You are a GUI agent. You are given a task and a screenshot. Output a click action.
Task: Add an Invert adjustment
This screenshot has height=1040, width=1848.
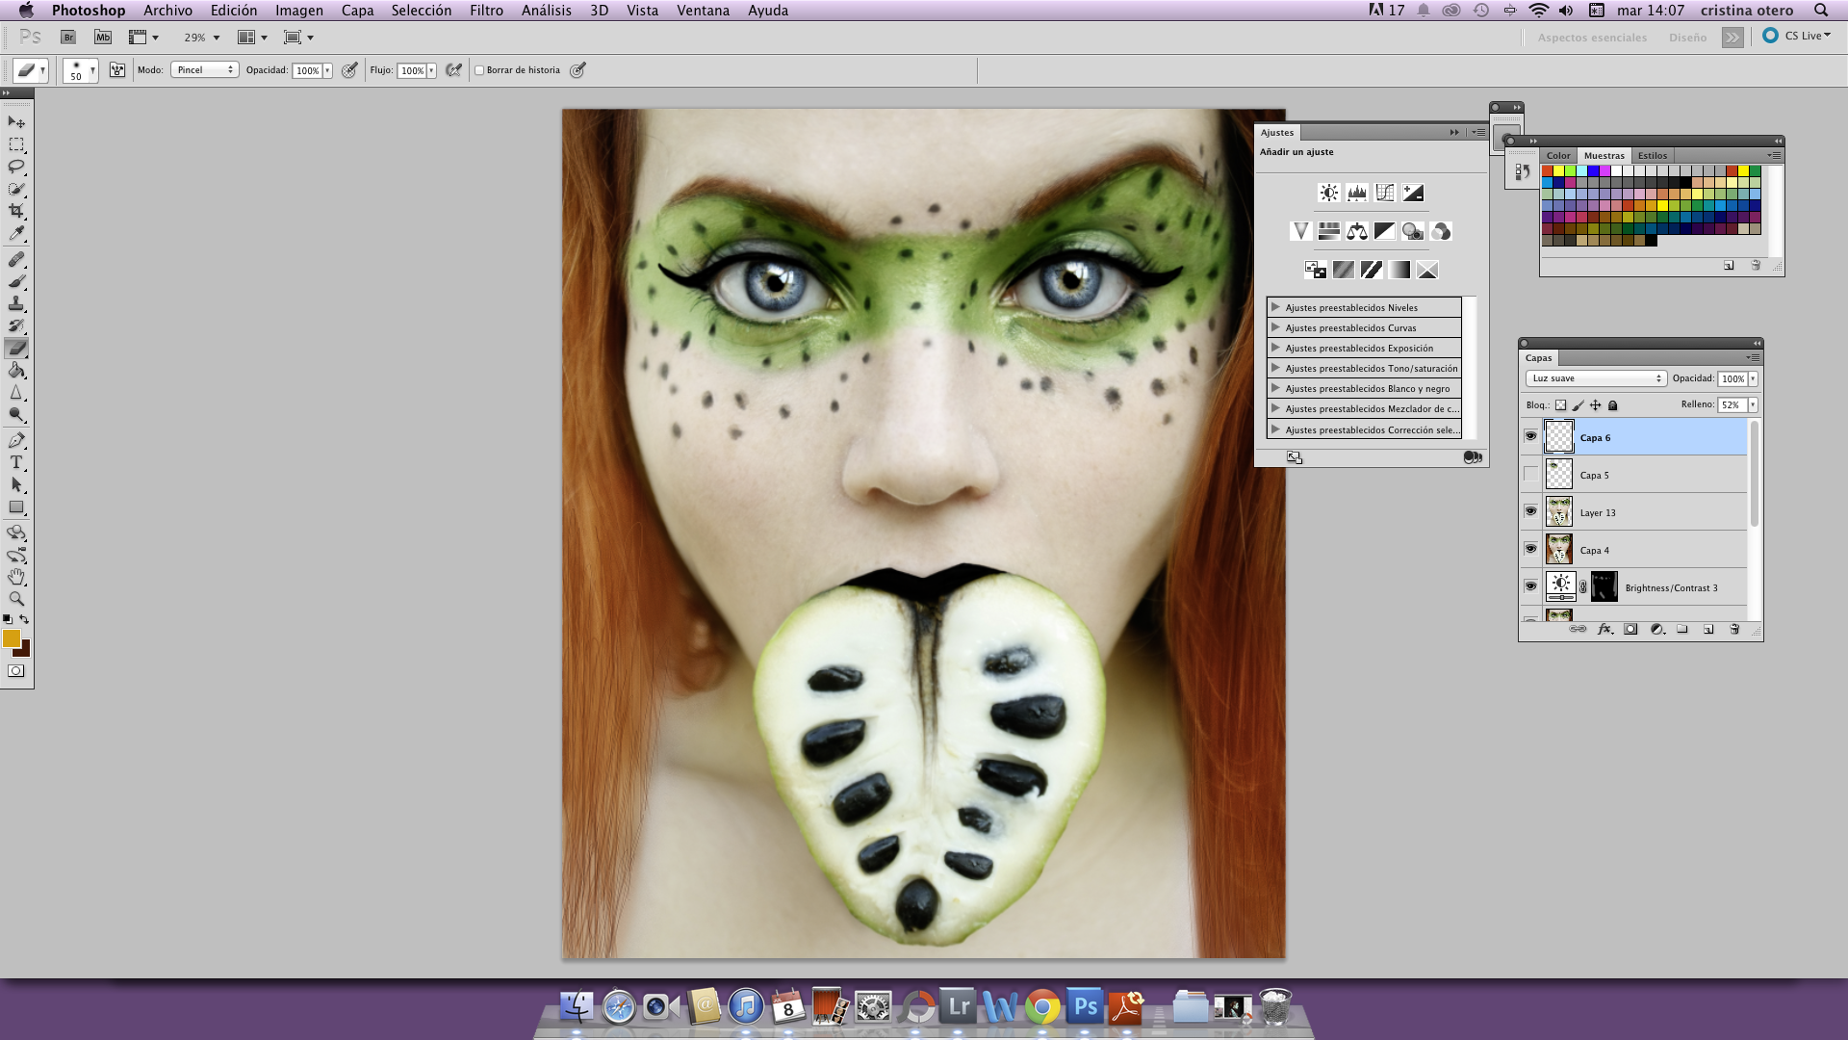pyautogui.click(x=1315, y=270)
